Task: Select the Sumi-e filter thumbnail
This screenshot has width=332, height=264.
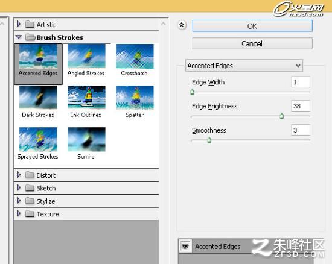Action: click(x=86, y=139)
